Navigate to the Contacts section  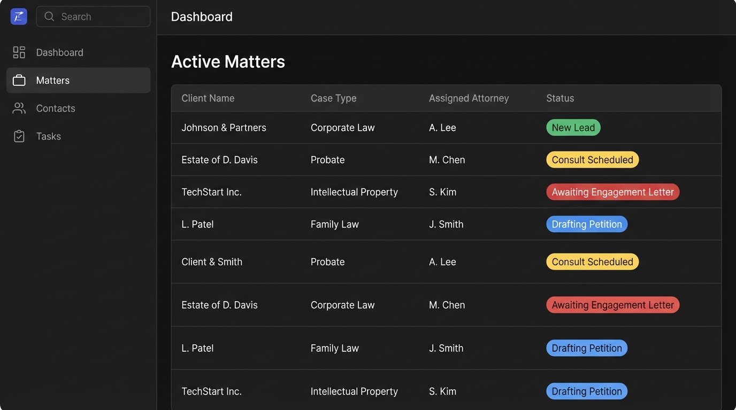click(x=56, y=108)
